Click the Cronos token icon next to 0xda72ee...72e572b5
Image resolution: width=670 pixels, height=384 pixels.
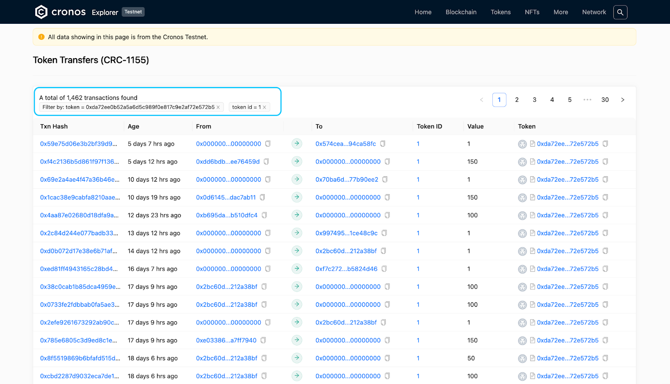click(x=522, y=143)
